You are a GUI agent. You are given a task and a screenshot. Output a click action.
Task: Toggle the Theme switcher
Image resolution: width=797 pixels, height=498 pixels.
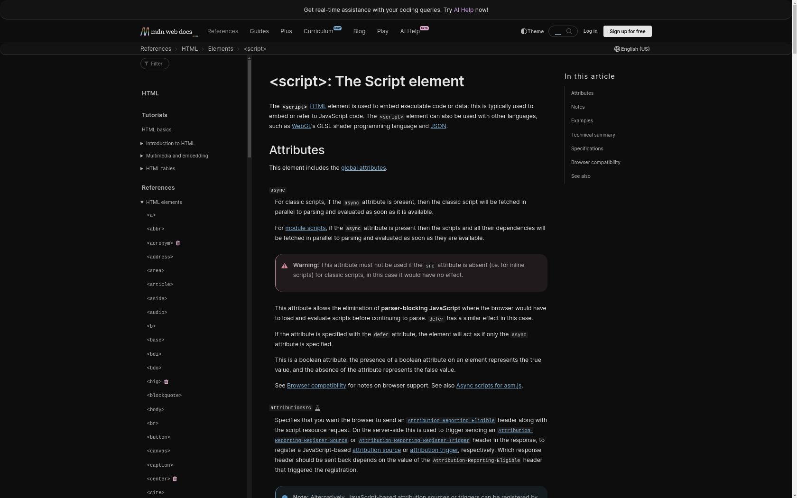pyautogui.click(x=532, y=31)
